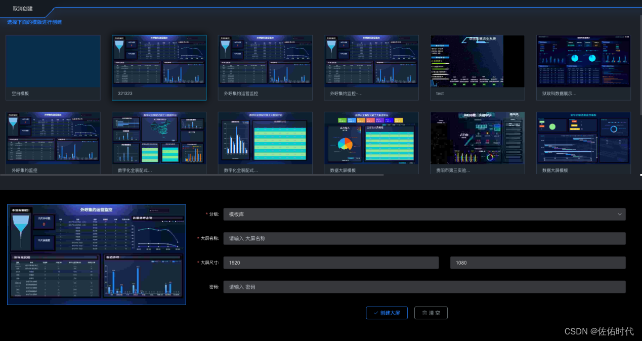Screen dimensions: 642x341
Task: Select 数字化全装配式 template showing a map
Action: coord(159,143)
